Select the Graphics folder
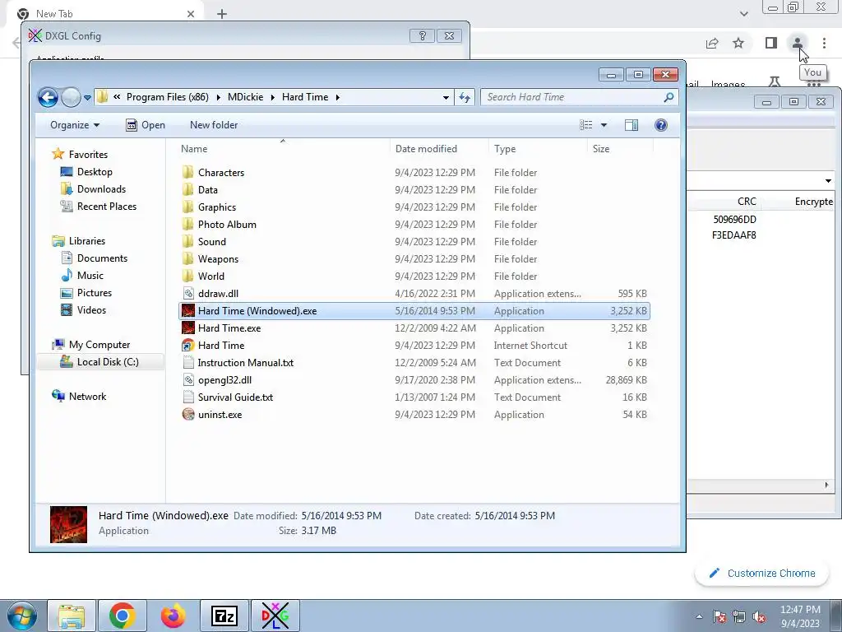 point(414,207)
